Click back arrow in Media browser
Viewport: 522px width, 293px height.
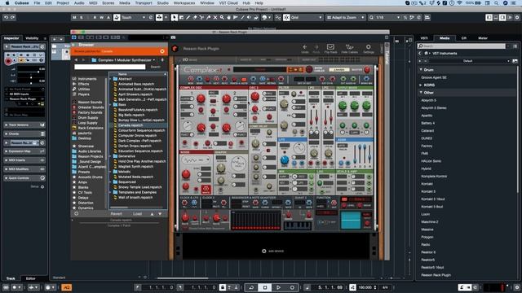point(420,53)
